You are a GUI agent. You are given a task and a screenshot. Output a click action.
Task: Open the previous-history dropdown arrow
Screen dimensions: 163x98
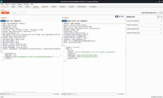click(22, 13)
